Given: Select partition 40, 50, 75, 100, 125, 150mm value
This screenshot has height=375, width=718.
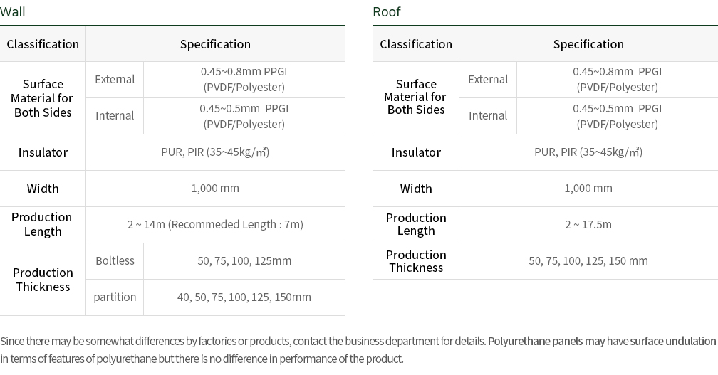Looking at the screenshot, I should pos(244,297).
